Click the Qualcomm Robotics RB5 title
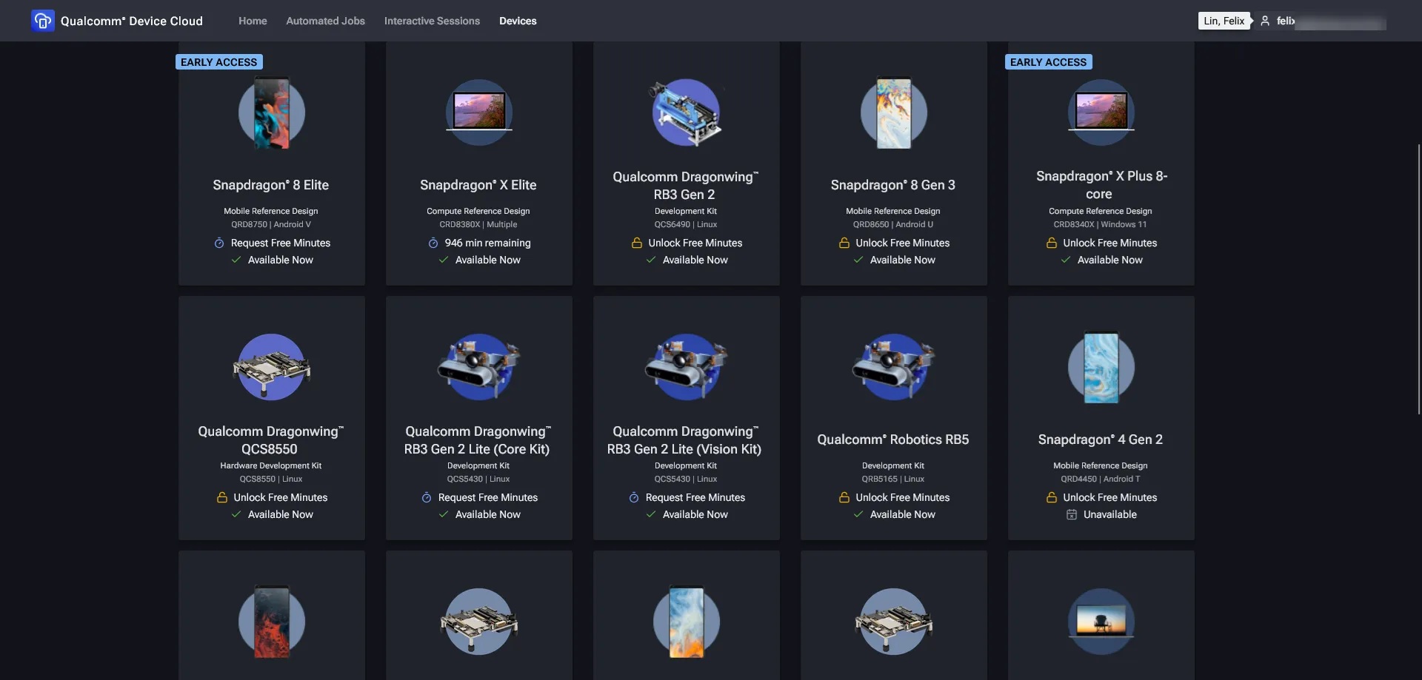This screenshot has height=680, width=1422. point(893,440)
